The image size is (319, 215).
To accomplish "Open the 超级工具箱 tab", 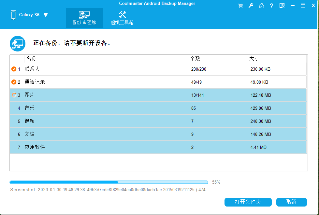I will (x=122, y=18).
